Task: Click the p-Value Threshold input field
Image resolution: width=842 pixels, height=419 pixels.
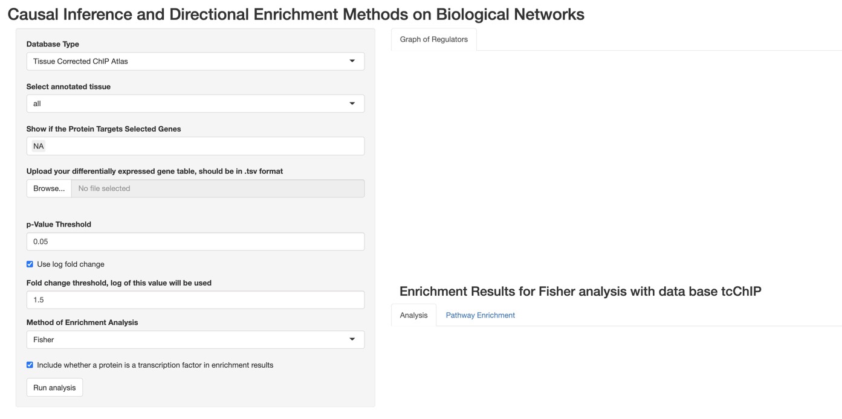Action: point(195,241)
